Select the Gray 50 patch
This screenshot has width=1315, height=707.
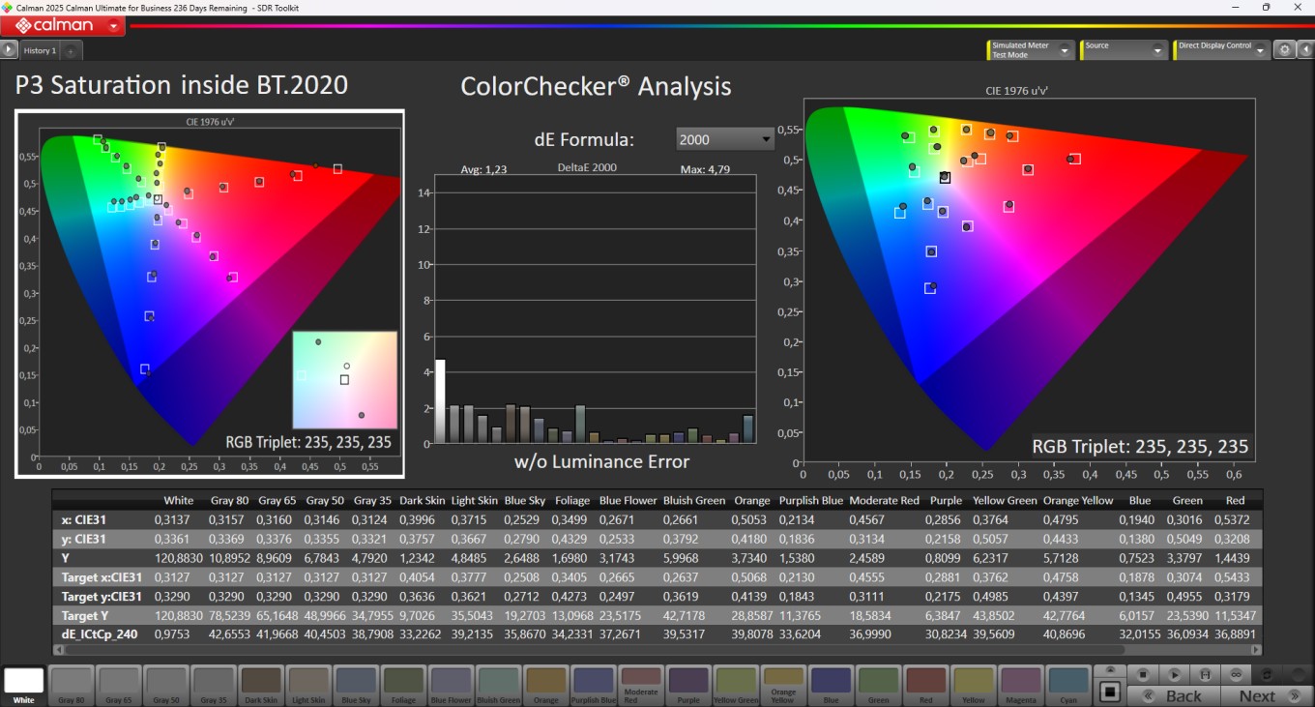tap(166, 685)
